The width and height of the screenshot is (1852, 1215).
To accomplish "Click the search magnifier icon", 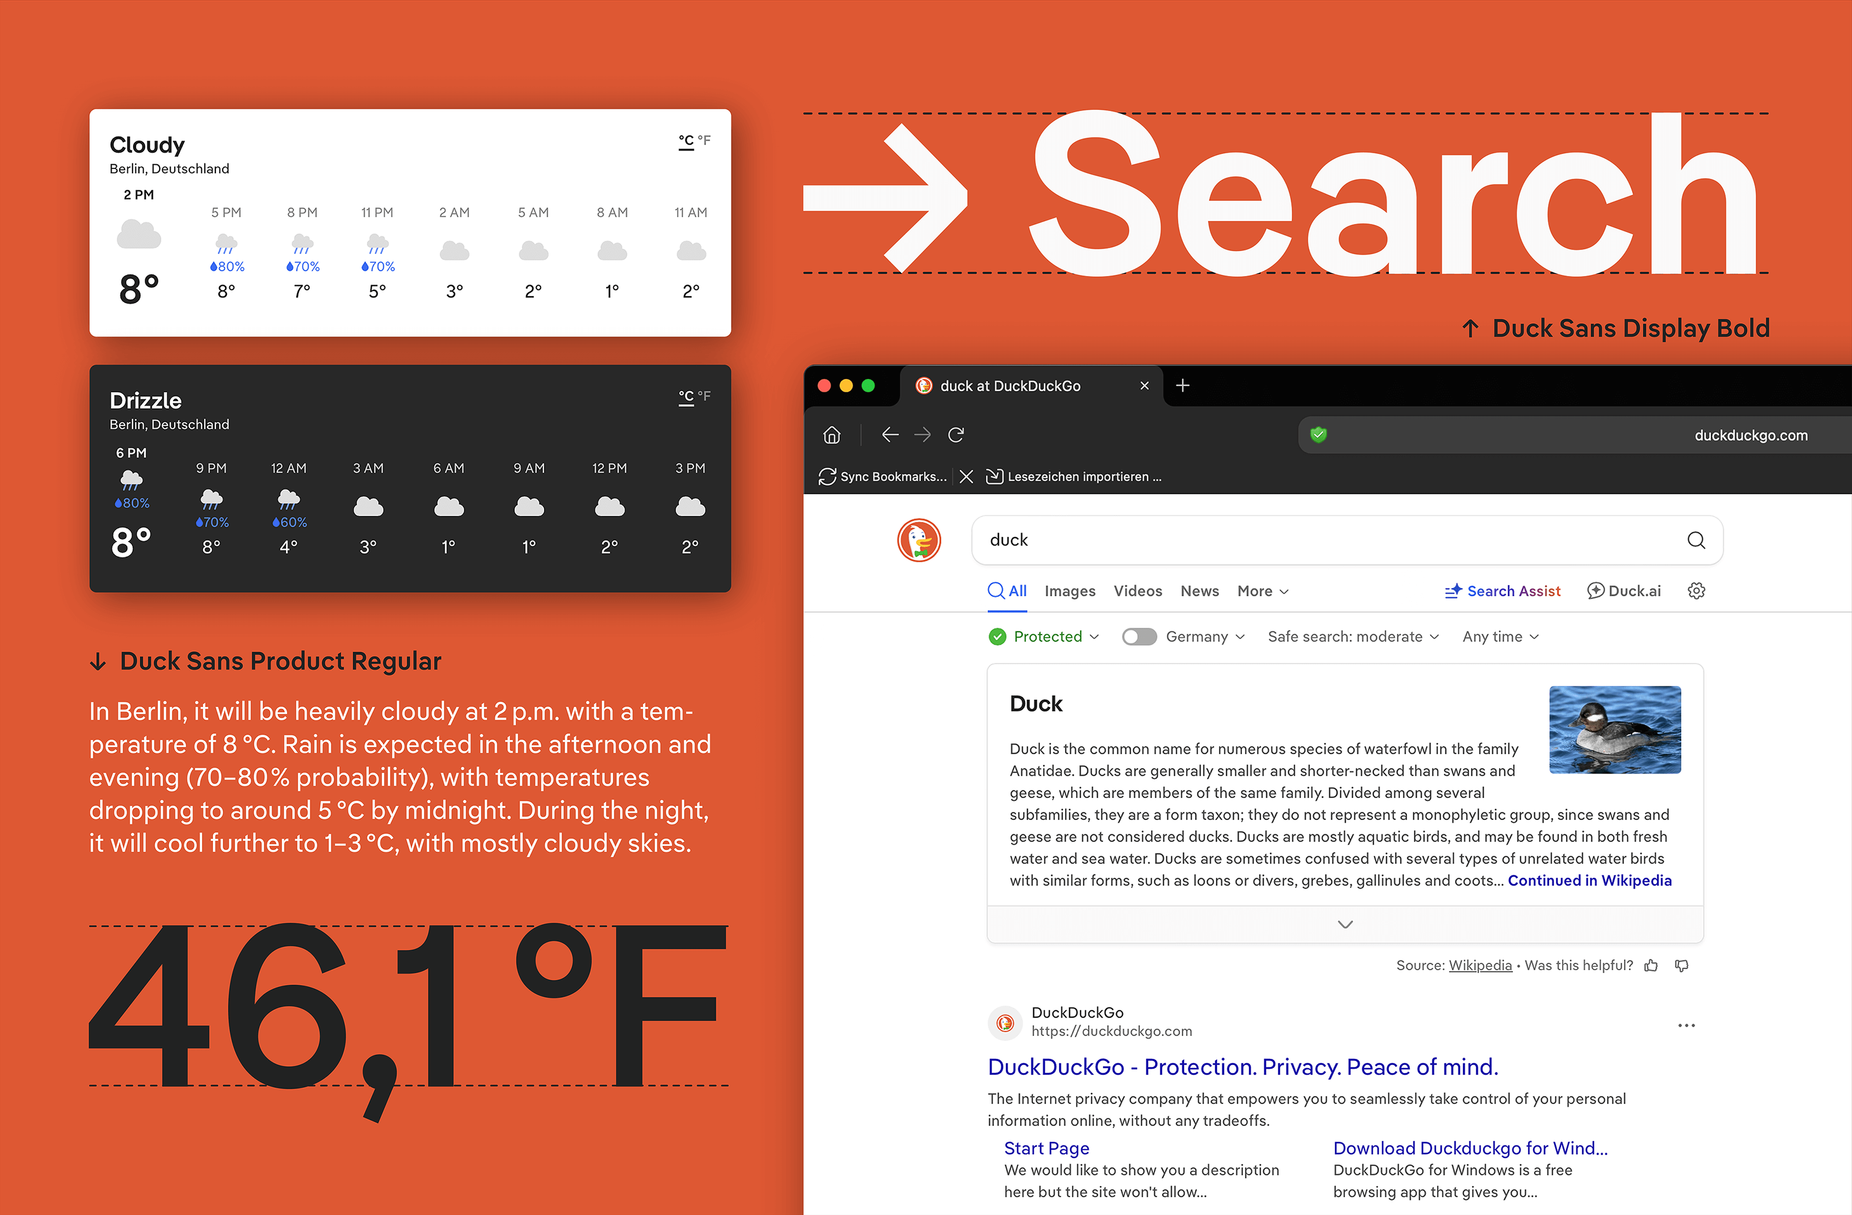I will point(1696,540).
